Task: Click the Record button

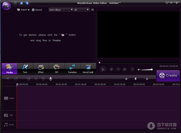Action: point(37,10)
